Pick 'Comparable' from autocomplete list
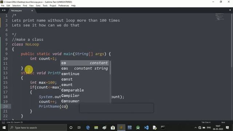The height and width of the screenshot is (131, 233). (85, 90)
